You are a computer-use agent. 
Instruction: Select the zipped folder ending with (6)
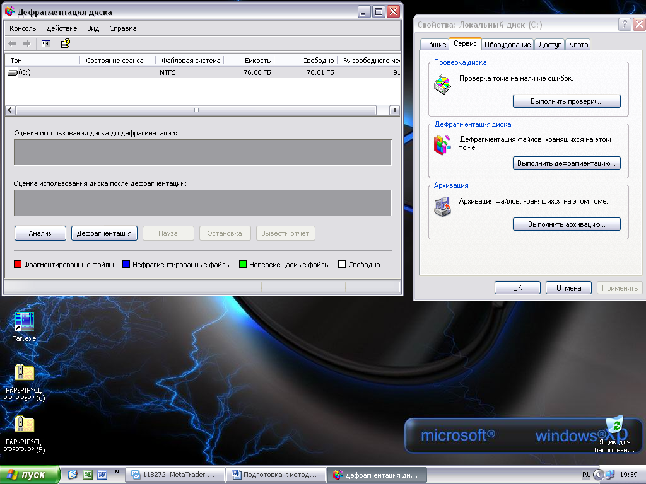[24, 383]
